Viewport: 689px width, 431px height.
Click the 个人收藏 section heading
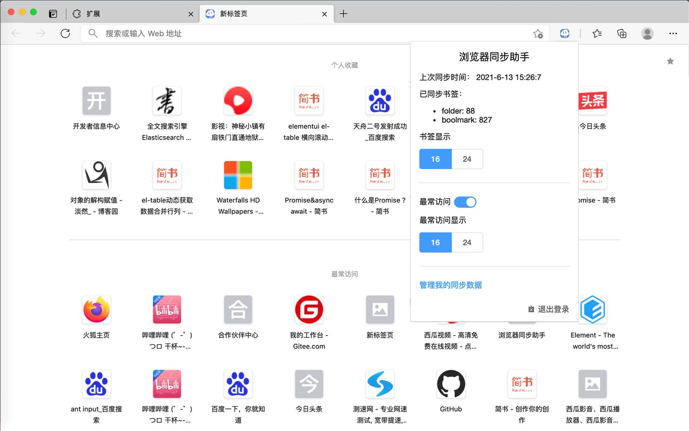344,65
